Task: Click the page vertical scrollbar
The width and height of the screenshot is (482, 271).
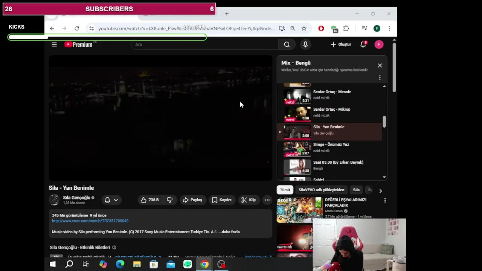Action: (394, 67)
